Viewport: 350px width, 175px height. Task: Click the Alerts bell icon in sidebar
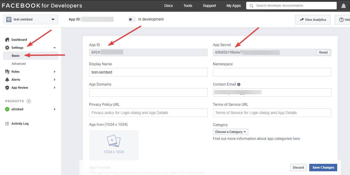7,80
